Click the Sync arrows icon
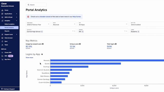This screenshot has height=92, width=164. (2, 41)
